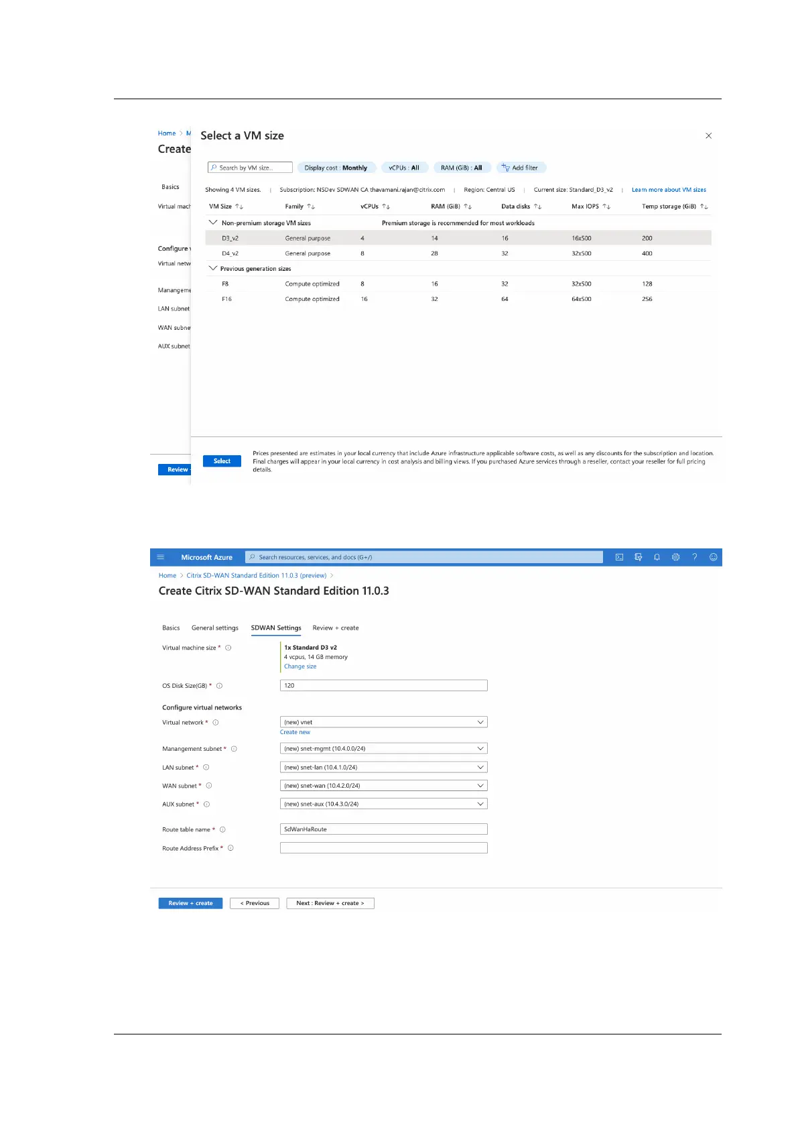Go back with the < Previous button
The height and width of the screenshot is (1129, 798).
tap(255, 903)
